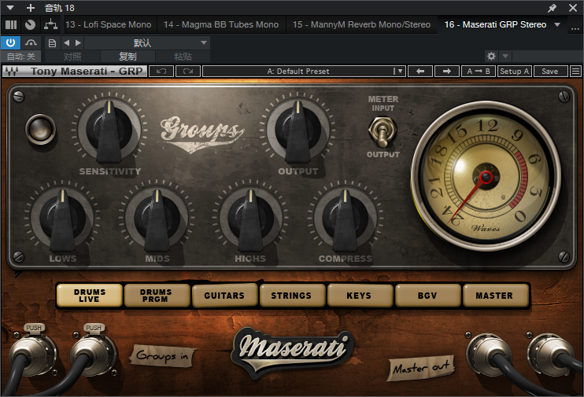Pin the plugin window
Screen dimensions: 584x397
click(552, 8)
